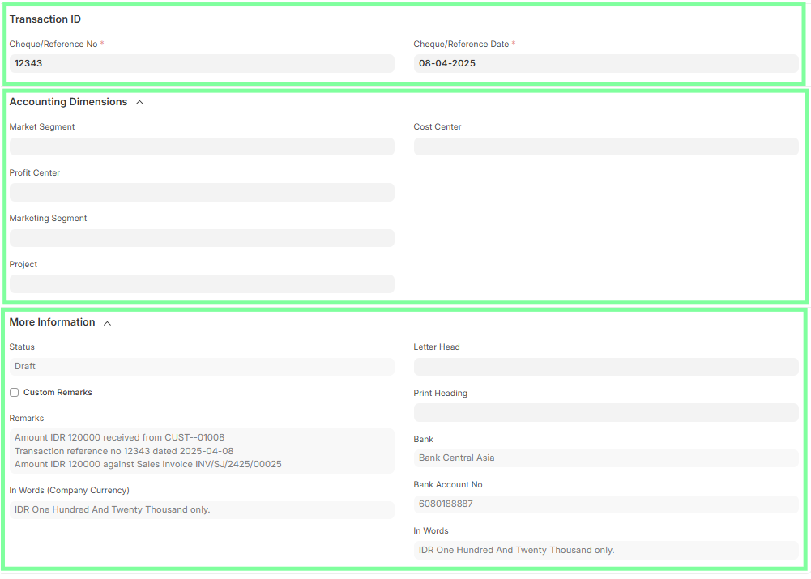Click the Bank field with Bank Central Asia
This screenshot has width=811, height=579.
tap(605, 458)
